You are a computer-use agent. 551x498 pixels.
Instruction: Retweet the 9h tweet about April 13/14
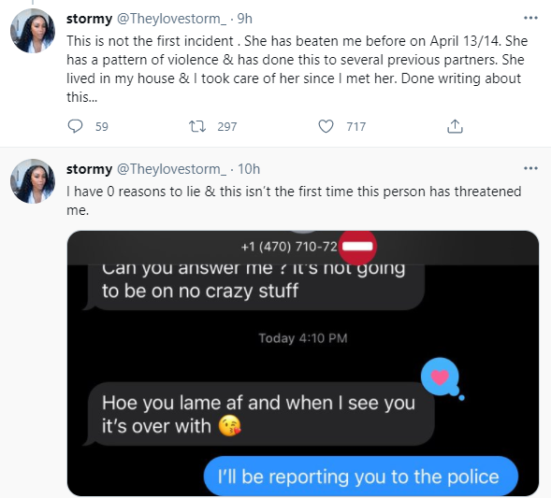pos(197,126)
